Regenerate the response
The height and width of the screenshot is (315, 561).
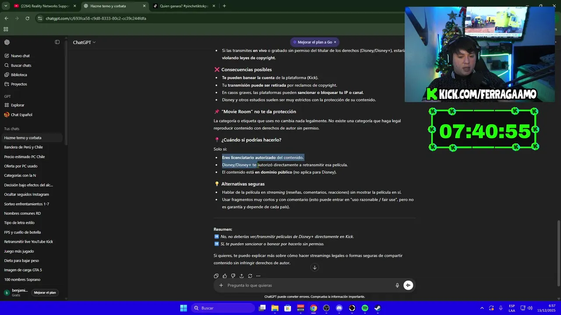tap(250, 276)
